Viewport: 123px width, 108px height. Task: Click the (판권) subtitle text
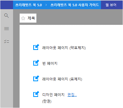[x=47, y=101]
